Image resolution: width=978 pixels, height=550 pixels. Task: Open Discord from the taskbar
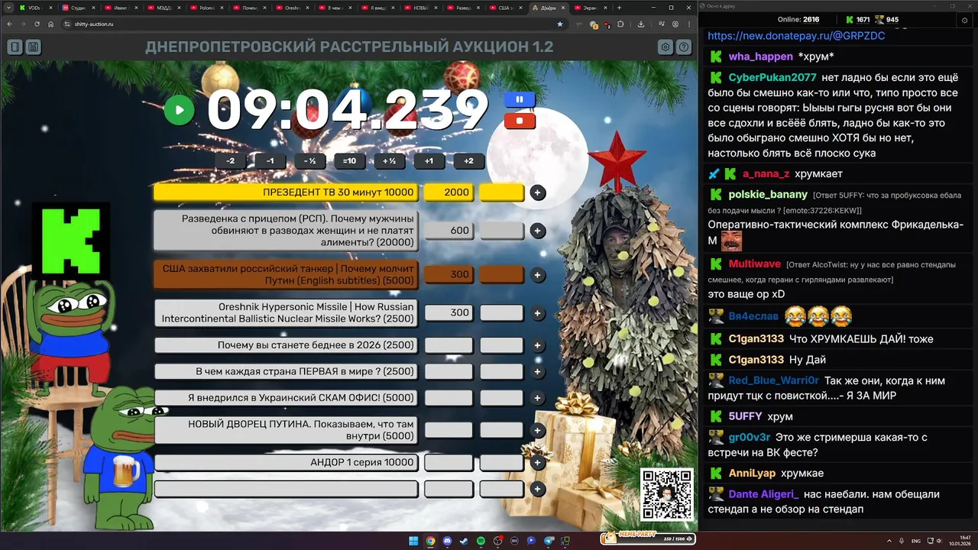pyautogui.click(x=447, y=541)
